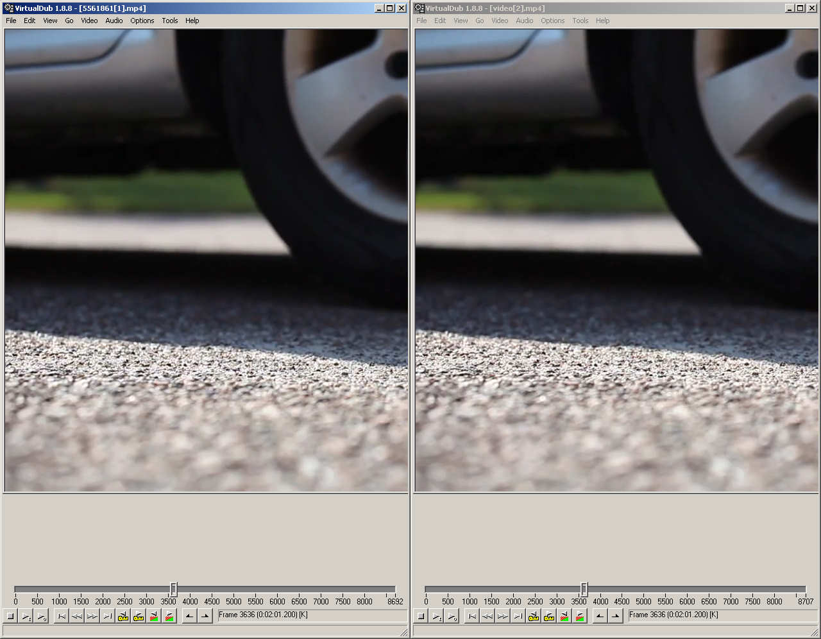This screenshot has height=639, width=821.
Task: Set mark-in point in video[2].mp4 window
Action: click(x=600, y=617)
